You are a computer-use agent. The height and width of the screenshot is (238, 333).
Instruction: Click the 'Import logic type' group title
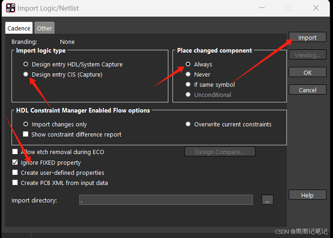click(41, 51)
